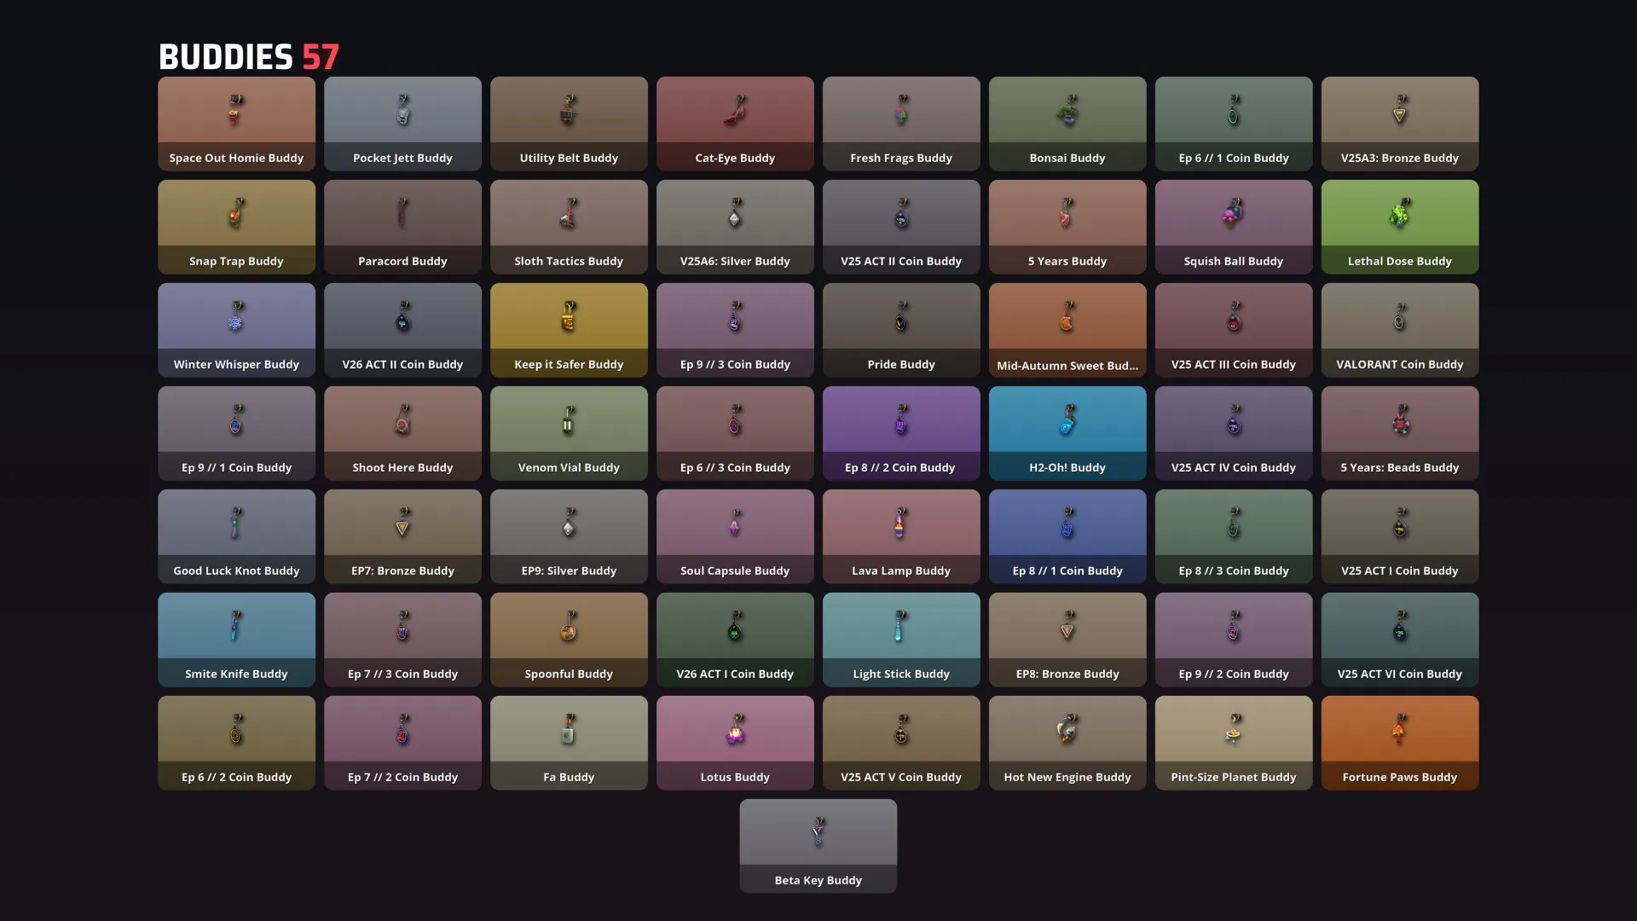This screenshot has width=1637, height=921.
Task: Choose the Lotus Buddy flower icon
Action: coord(735,729)
